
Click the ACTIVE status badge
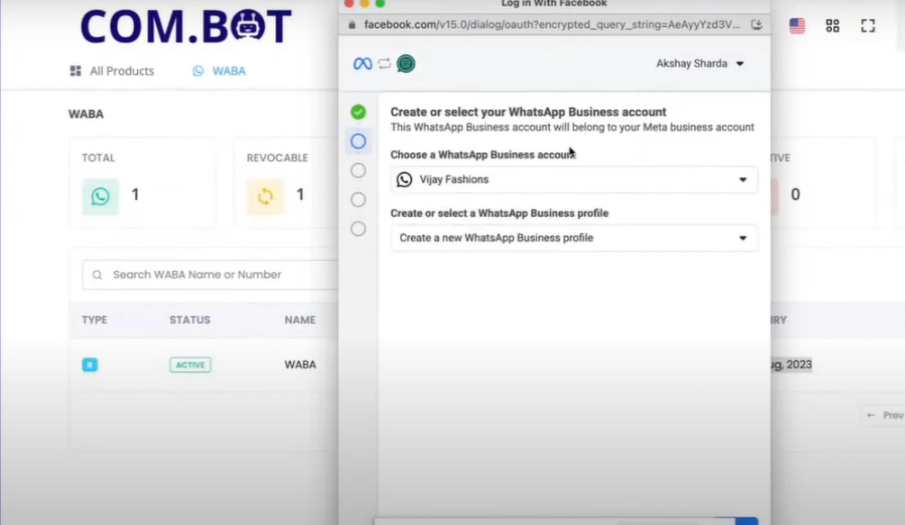click(x=190, y=365)
